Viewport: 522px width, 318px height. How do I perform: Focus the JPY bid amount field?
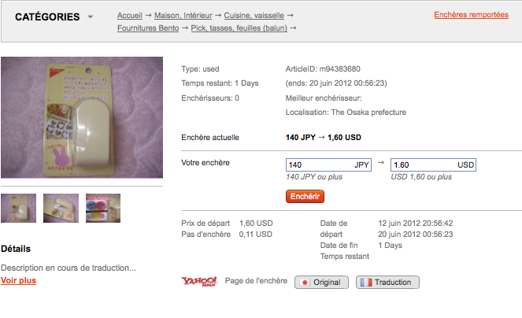[328, 165]
